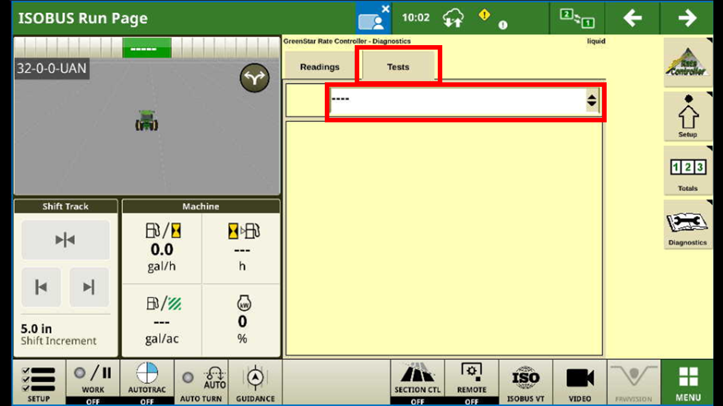The width and height of the screenshot is (723, 406).
Task: Open the Totals softkey
Action: tap(688, 171)
